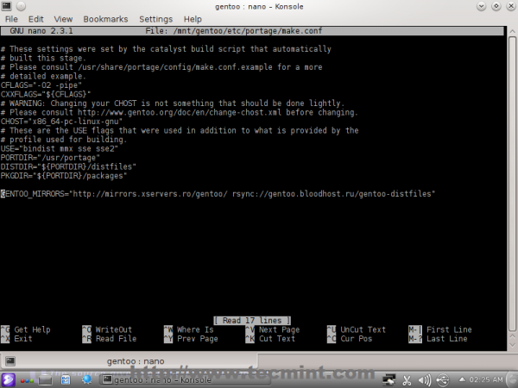Click the new tab terminal icon beside tab bar
Image resolution: width=518 pixels, height=388 pixels.
pyautogui.click(x=9, y=361)
